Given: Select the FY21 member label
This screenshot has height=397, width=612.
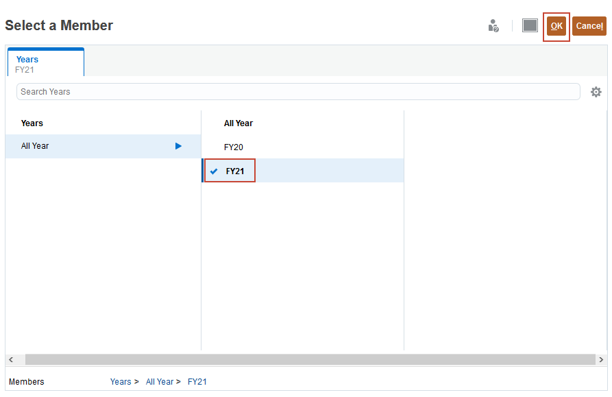Looking at the screenshot, I should click(x=235, y=171).
